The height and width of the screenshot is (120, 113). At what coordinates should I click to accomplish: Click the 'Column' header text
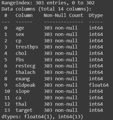(24, 15)
